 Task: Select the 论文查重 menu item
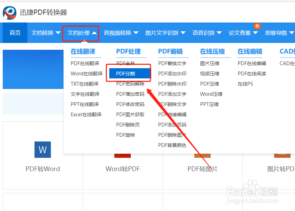[241, 33]
